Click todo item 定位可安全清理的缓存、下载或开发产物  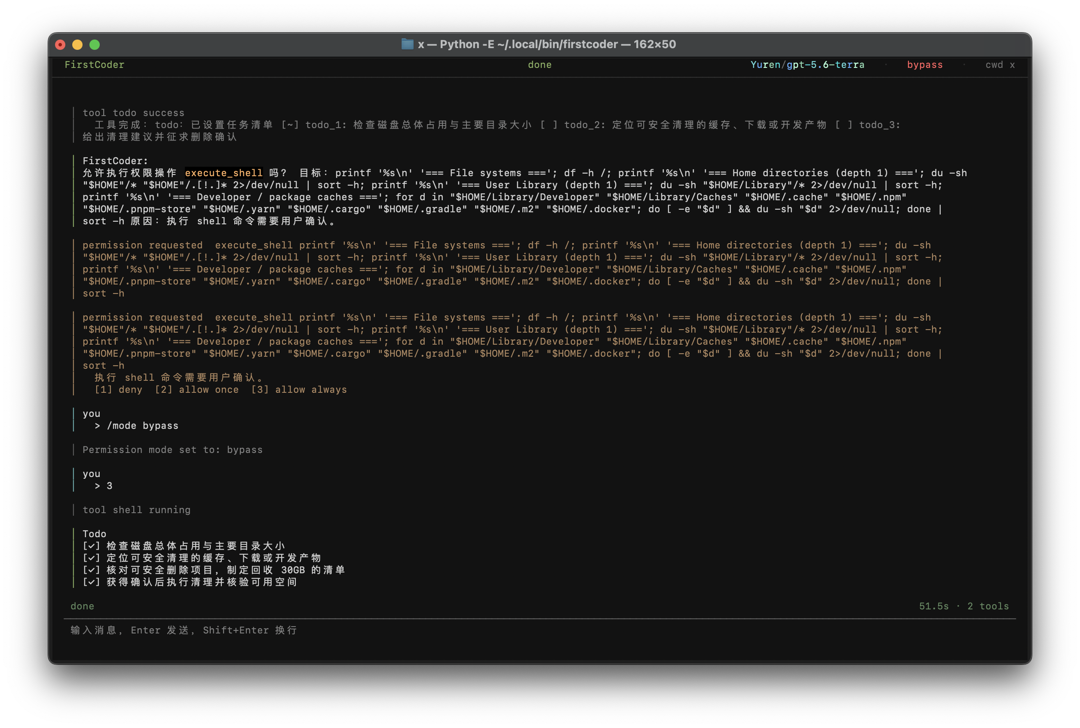point(202,558)
